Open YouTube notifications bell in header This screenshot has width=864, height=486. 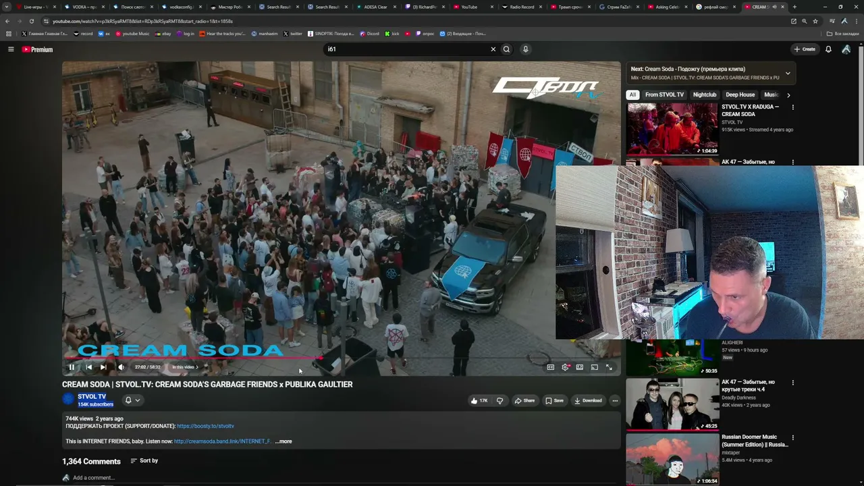pyautogui.click(x=828, y=49)
